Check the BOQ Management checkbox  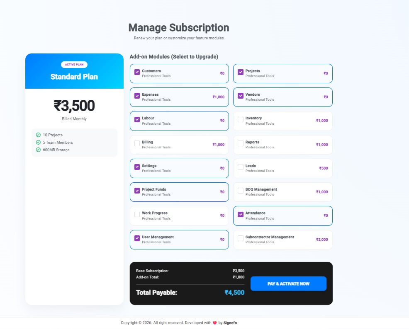tap(241, 191)
